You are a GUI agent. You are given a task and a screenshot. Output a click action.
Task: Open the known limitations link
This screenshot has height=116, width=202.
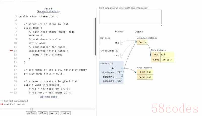48,11
